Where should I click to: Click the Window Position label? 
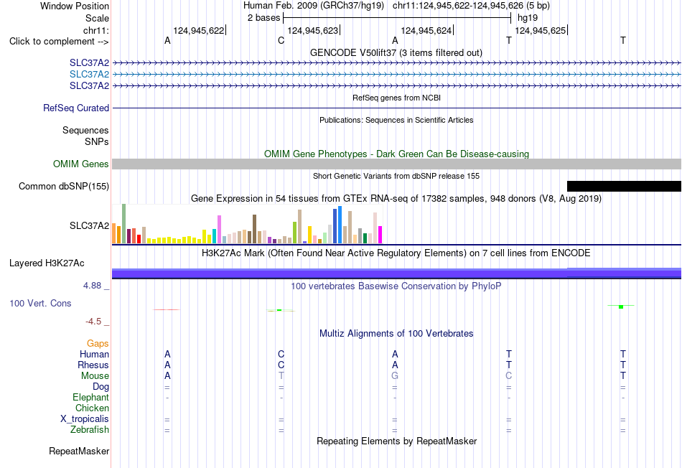pos(75,6)
